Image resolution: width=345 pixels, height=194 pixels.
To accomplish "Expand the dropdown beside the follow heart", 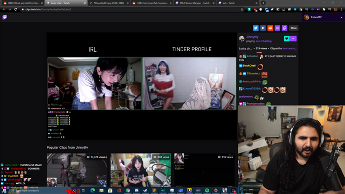I will (x=293, y=38).
